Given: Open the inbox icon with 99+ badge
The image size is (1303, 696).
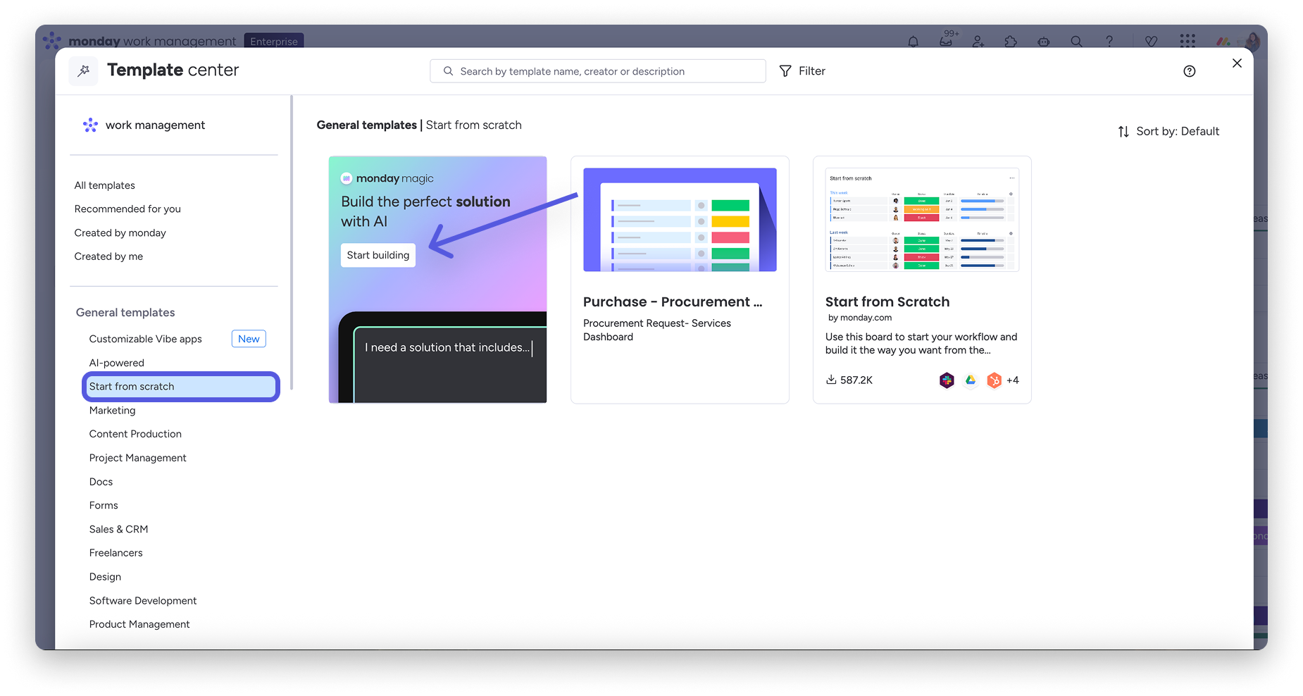Looking at the screenshot, I should pos(946,42).
